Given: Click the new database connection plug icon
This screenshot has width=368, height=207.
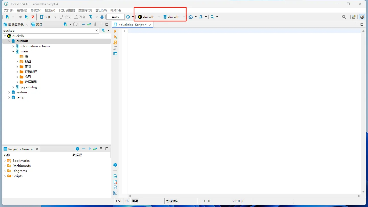Looking at the screenshot, I should click(x=7, y=17).
